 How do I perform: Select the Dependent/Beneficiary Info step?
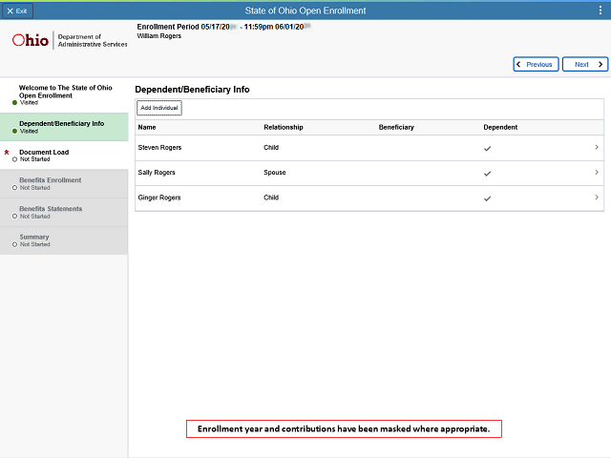(x=64, y=127)
